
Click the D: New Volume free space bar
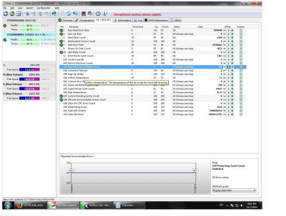coord(29,79)
